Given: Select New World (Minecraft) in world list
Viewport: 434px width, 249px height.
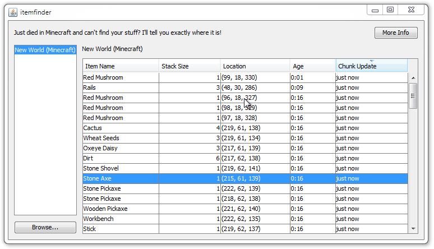Looking at the screenshot, I should coord(45,50).
